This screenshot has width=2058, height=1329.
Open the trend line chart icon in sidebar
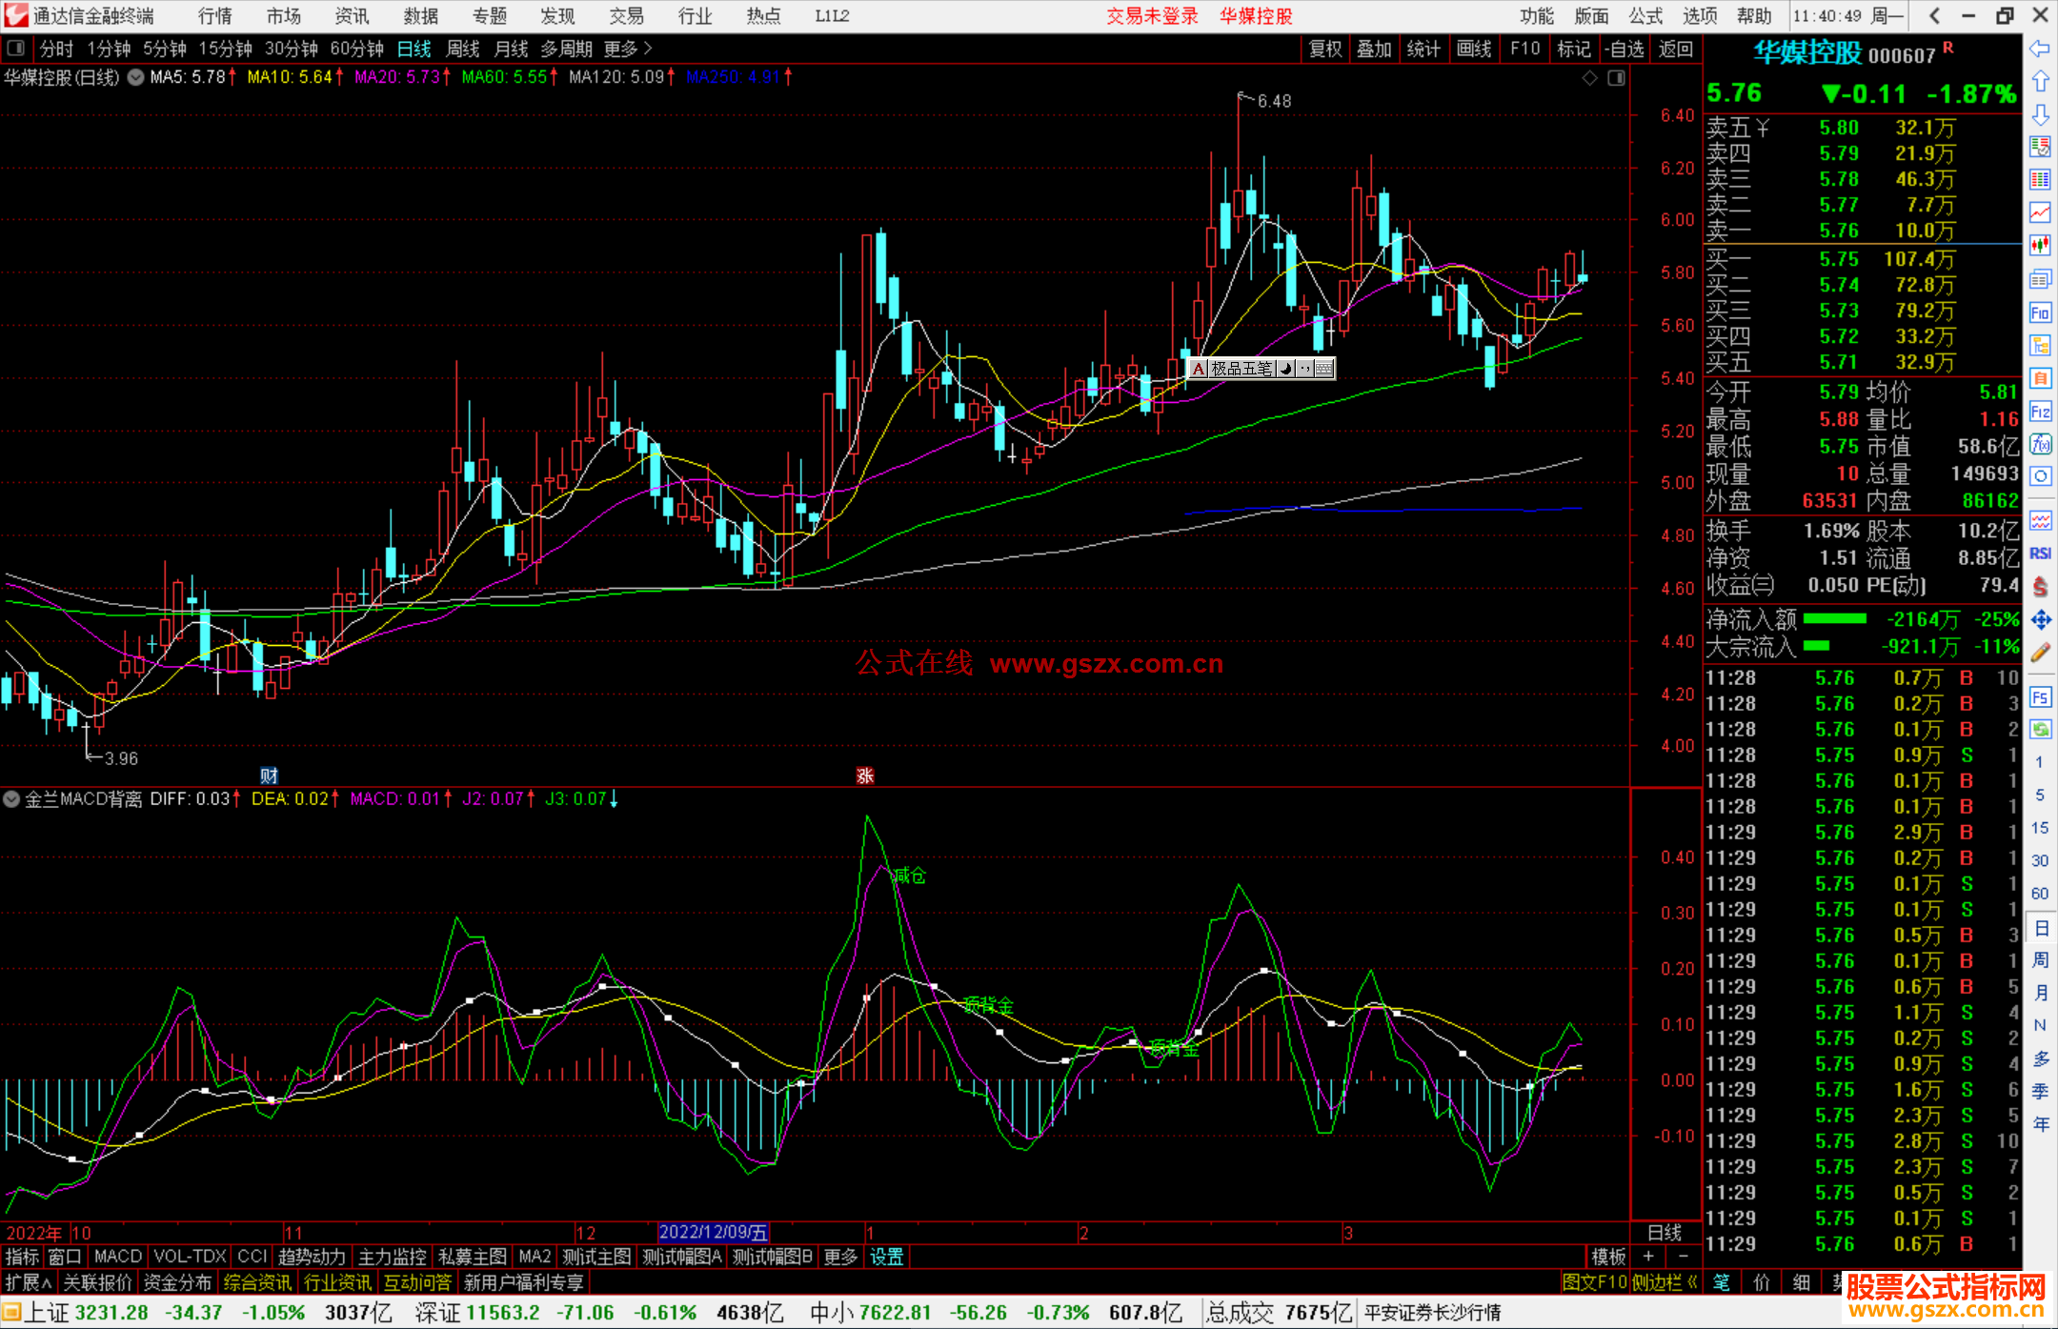(2040, 212)
